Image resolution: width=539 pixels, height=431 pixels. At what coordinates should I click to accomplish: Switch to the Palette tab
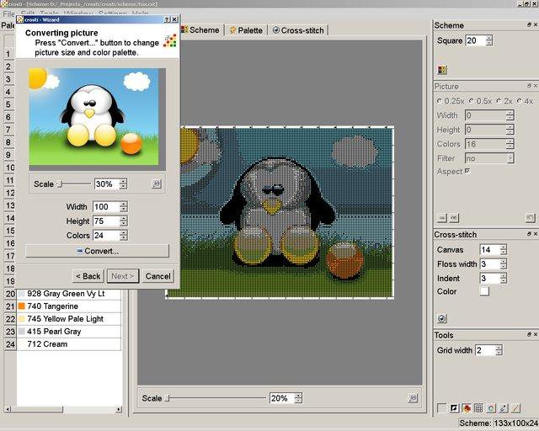[x=246, y=30]
